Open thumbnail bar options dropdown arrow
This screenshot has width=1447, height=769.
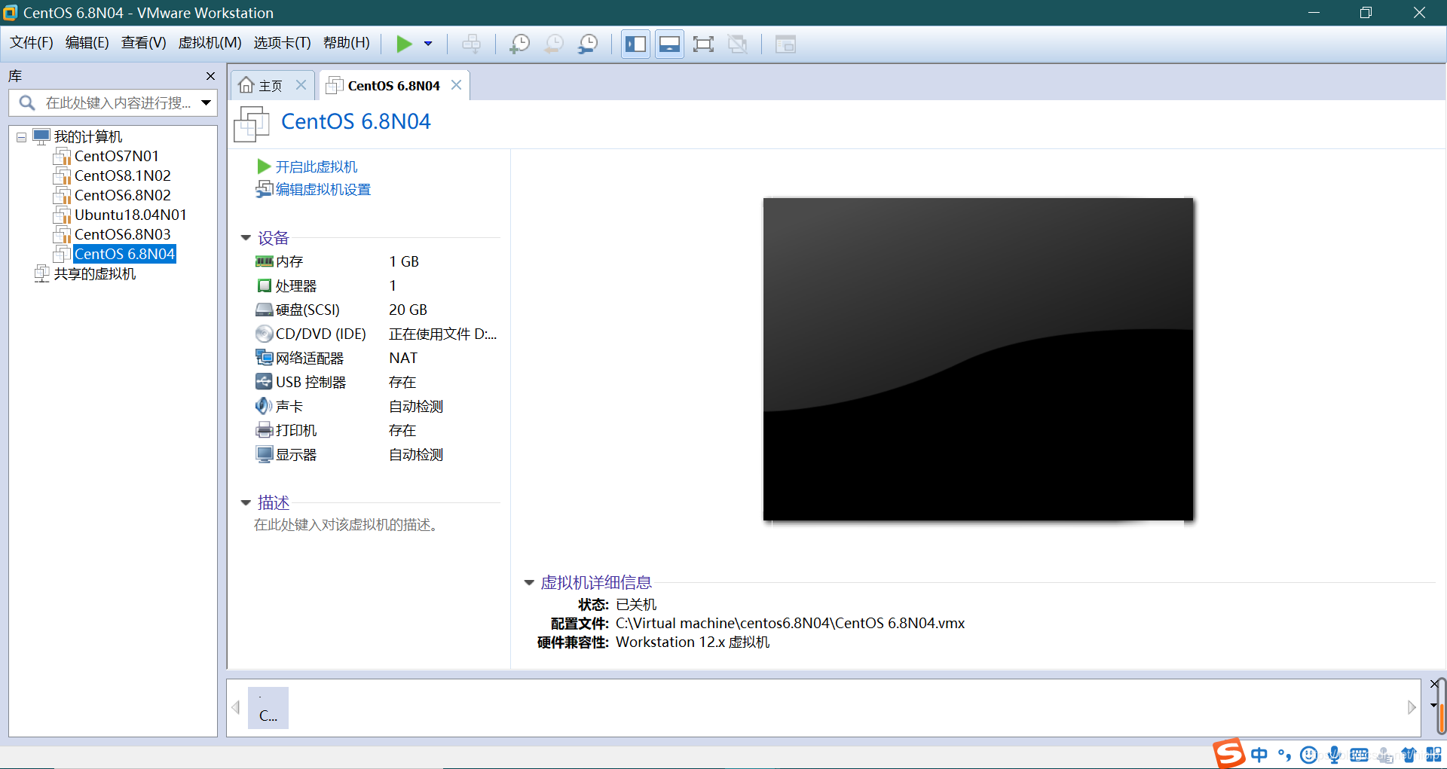coord(1433,706)
